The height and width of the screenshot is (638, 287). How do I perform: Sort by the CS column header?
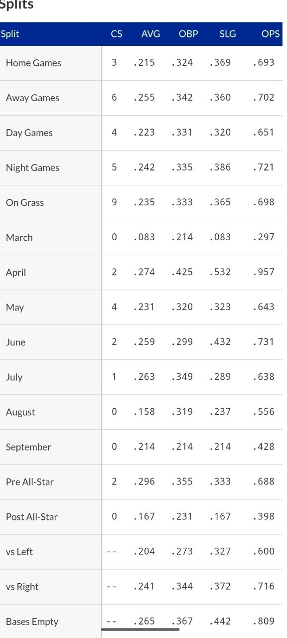(117, 34)
